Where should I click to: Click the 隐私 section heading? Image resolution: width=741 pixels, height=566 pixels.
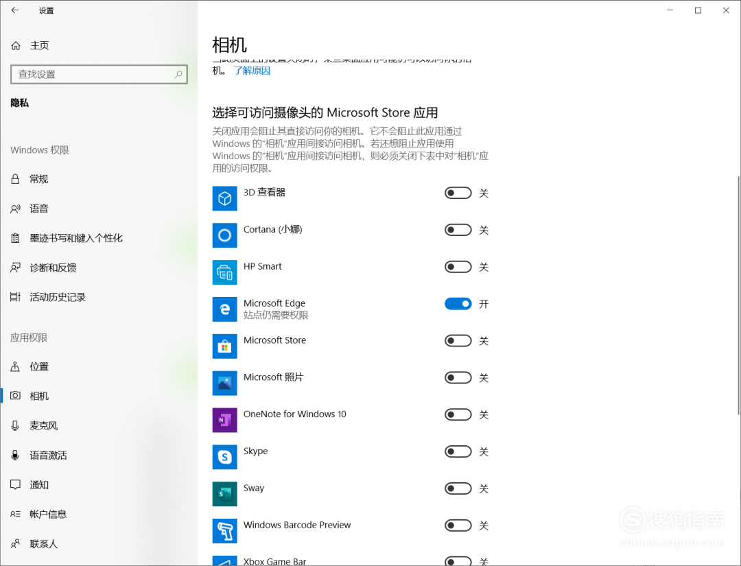(20, 103)
